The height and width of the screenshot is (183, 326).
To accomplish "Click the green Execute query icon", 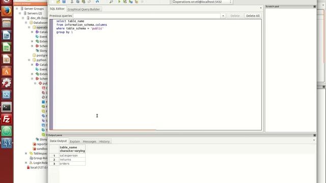I will pos(119,2).
